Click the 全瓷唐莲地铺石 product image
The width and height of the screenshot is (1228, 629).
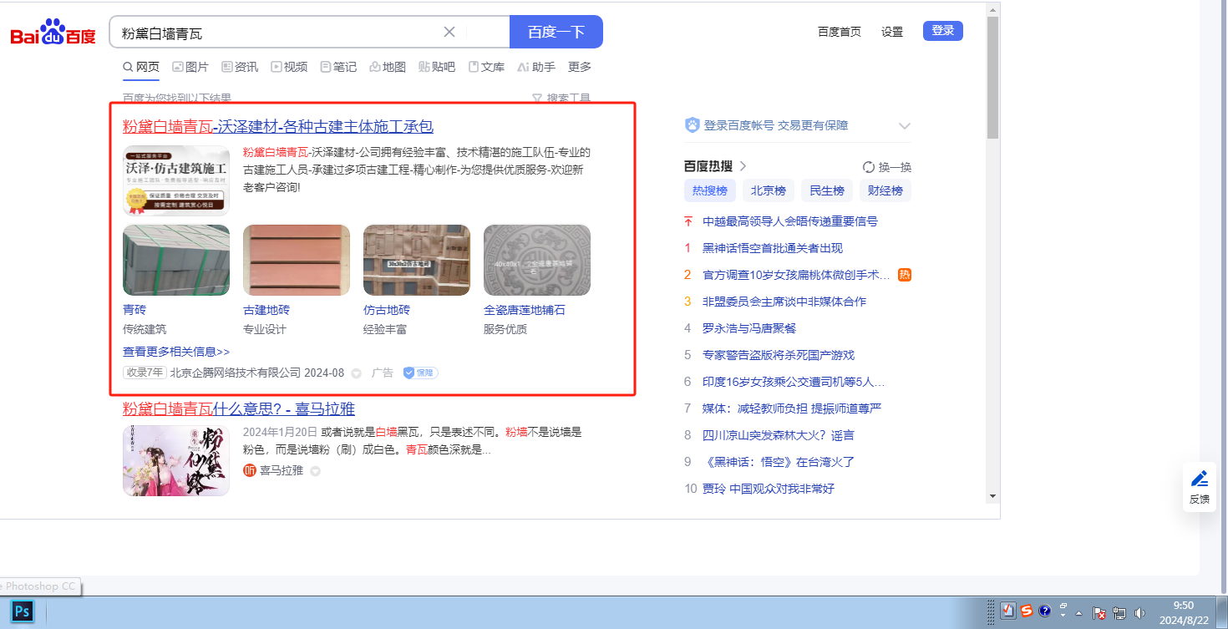tap(537, 260)
